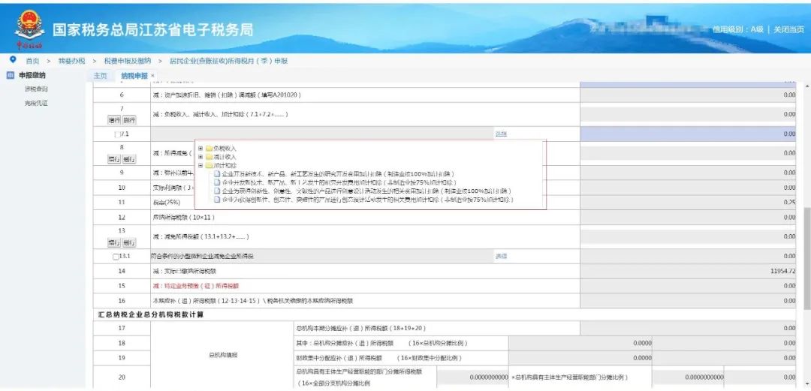Click 增行 button under row 13
The width and height of the screenshot is (811, 391).
pos(114,242)
